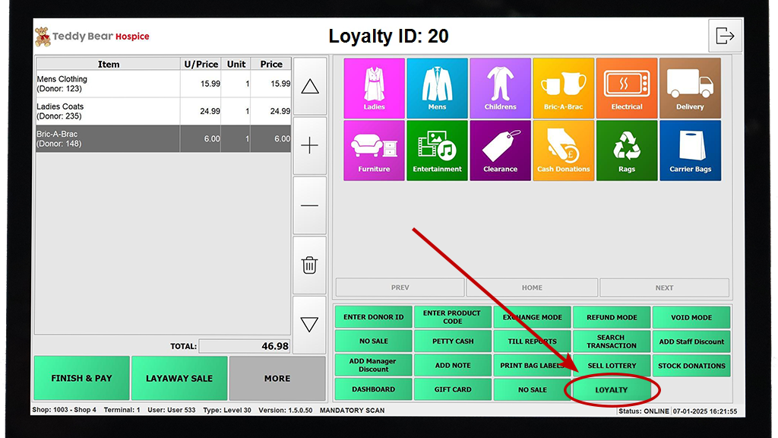
Task: Open the Entertainment category
Action: pyautogui.click(x=437, y=150)
